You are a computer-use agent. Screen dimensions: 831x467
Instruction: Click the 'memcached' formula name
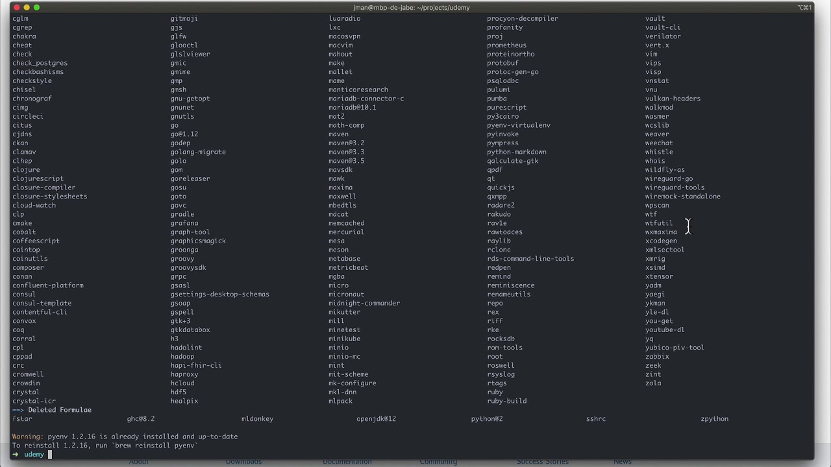pos(346,223)
